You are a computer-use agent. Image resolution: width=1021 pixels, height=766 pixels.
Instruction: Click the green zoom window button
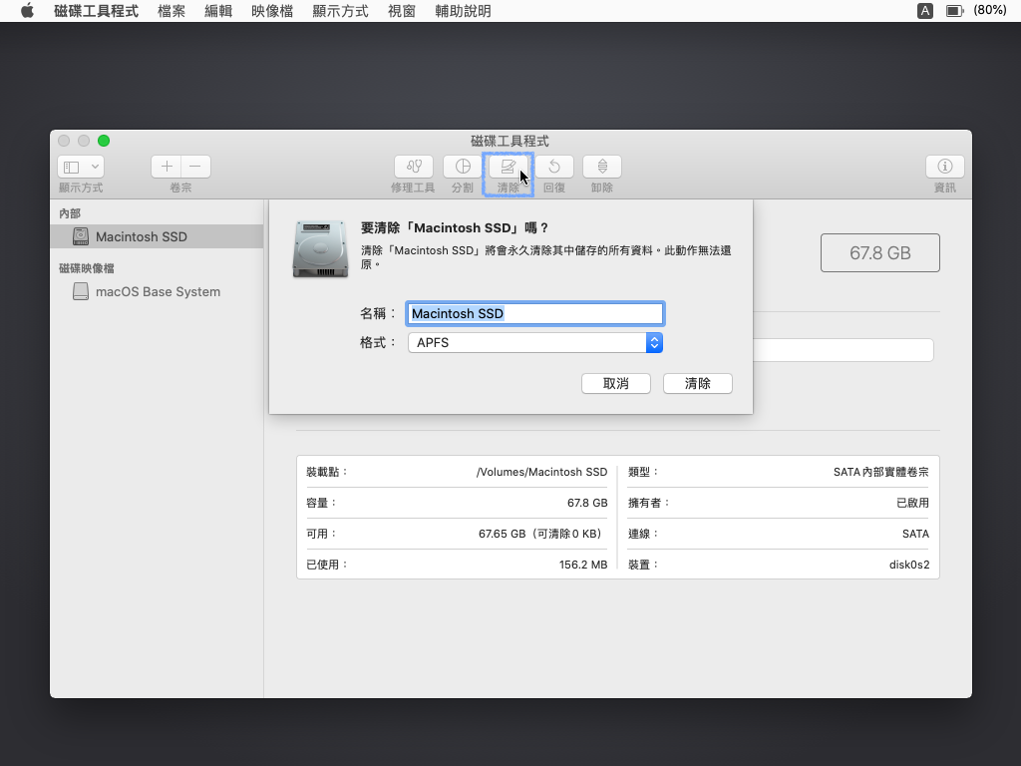(x=104, y=141)
